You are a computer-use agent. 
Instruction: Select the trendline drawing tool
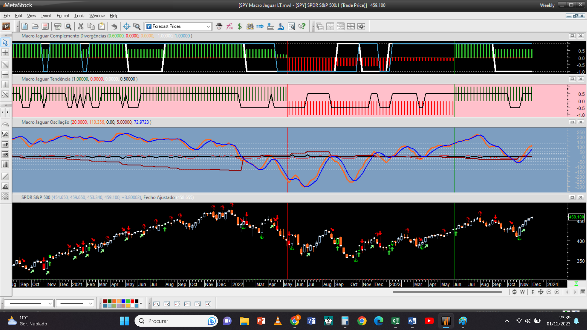point(5,64)
